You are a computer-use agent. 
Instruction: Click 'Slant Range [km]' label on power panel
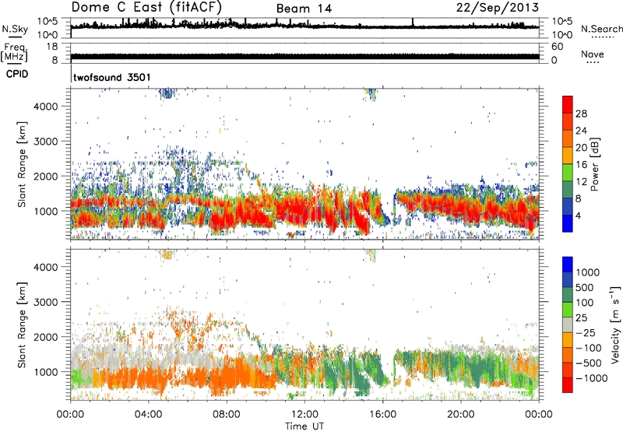pos(22,164)
